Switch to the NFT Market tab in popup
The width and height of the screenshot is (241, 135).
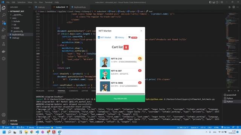click(104, 37)
